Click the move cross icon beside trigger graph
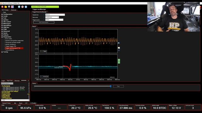 point(119,50)
